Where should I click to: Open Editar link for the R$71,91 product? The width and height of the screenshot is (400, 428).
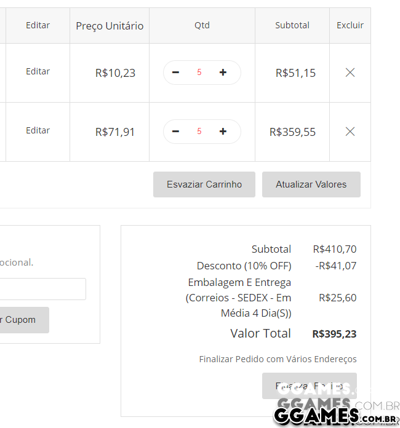tap(38, 130)
